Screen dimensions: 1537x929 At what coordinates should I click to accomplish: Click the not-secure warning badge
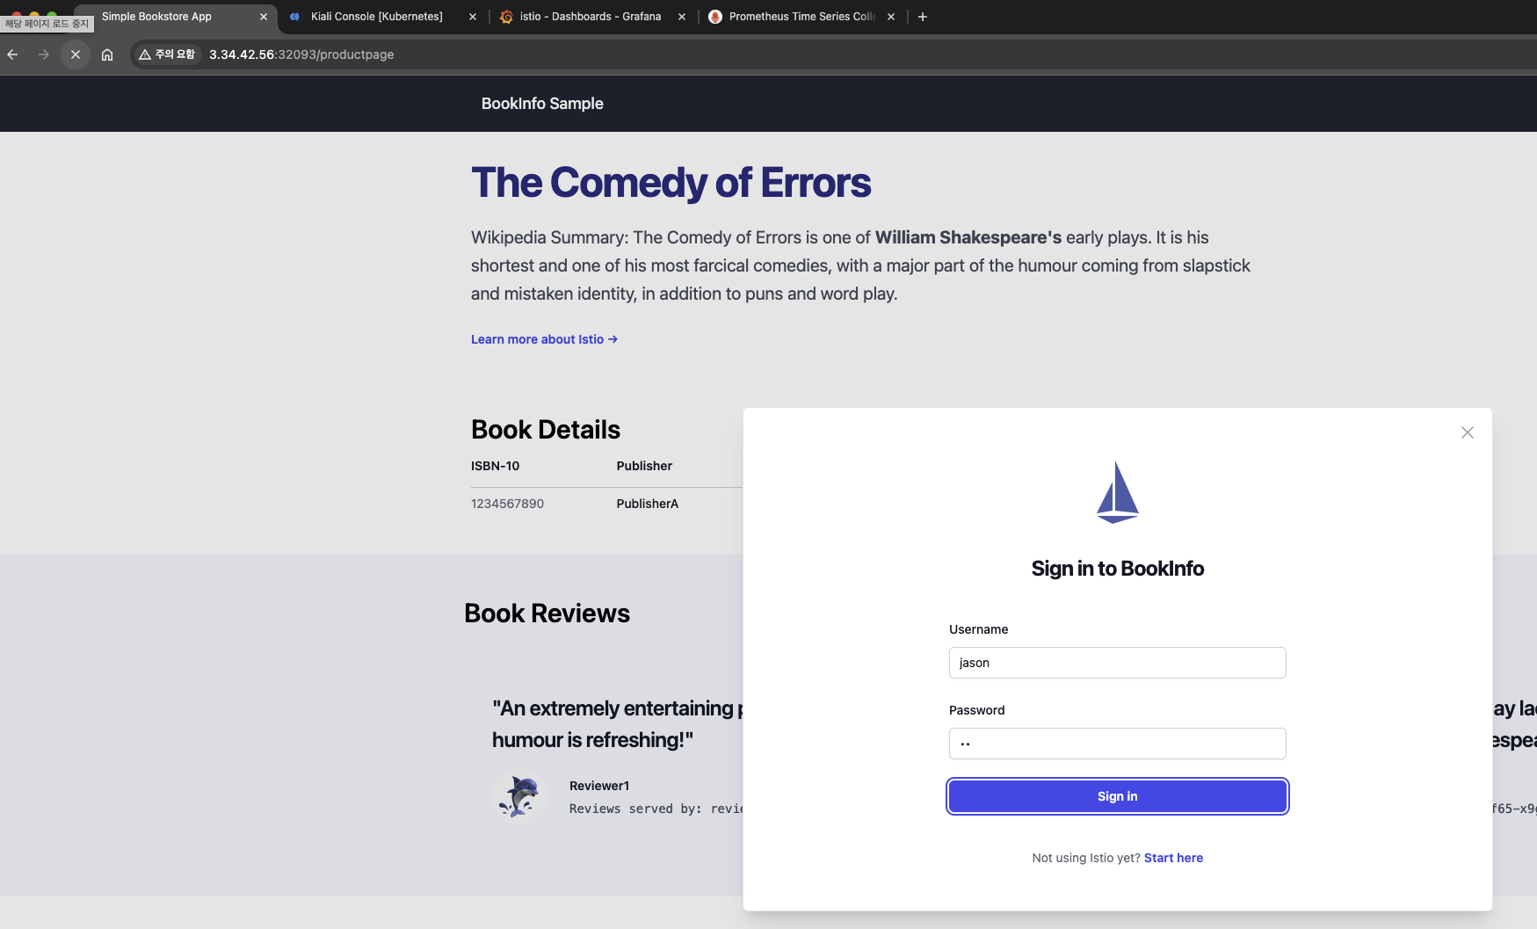[167, 54]
